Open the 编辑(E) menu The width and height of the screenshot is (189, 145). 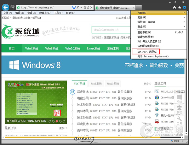(x=20, y=13)
